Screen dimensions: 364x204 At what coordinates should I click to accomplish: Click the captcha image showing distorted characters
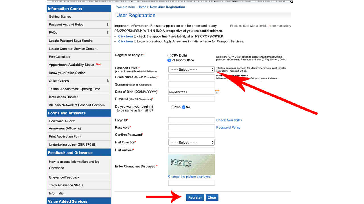191,164
